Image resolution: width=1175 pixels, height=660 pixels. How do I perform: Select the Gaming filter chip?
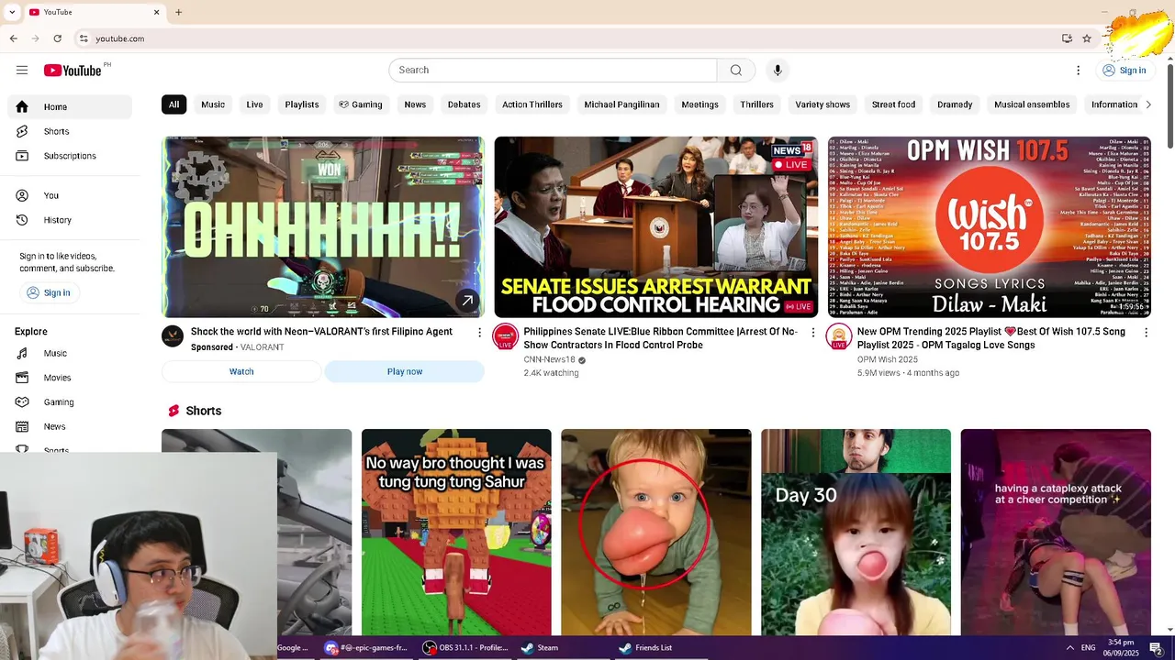(360, 104)
